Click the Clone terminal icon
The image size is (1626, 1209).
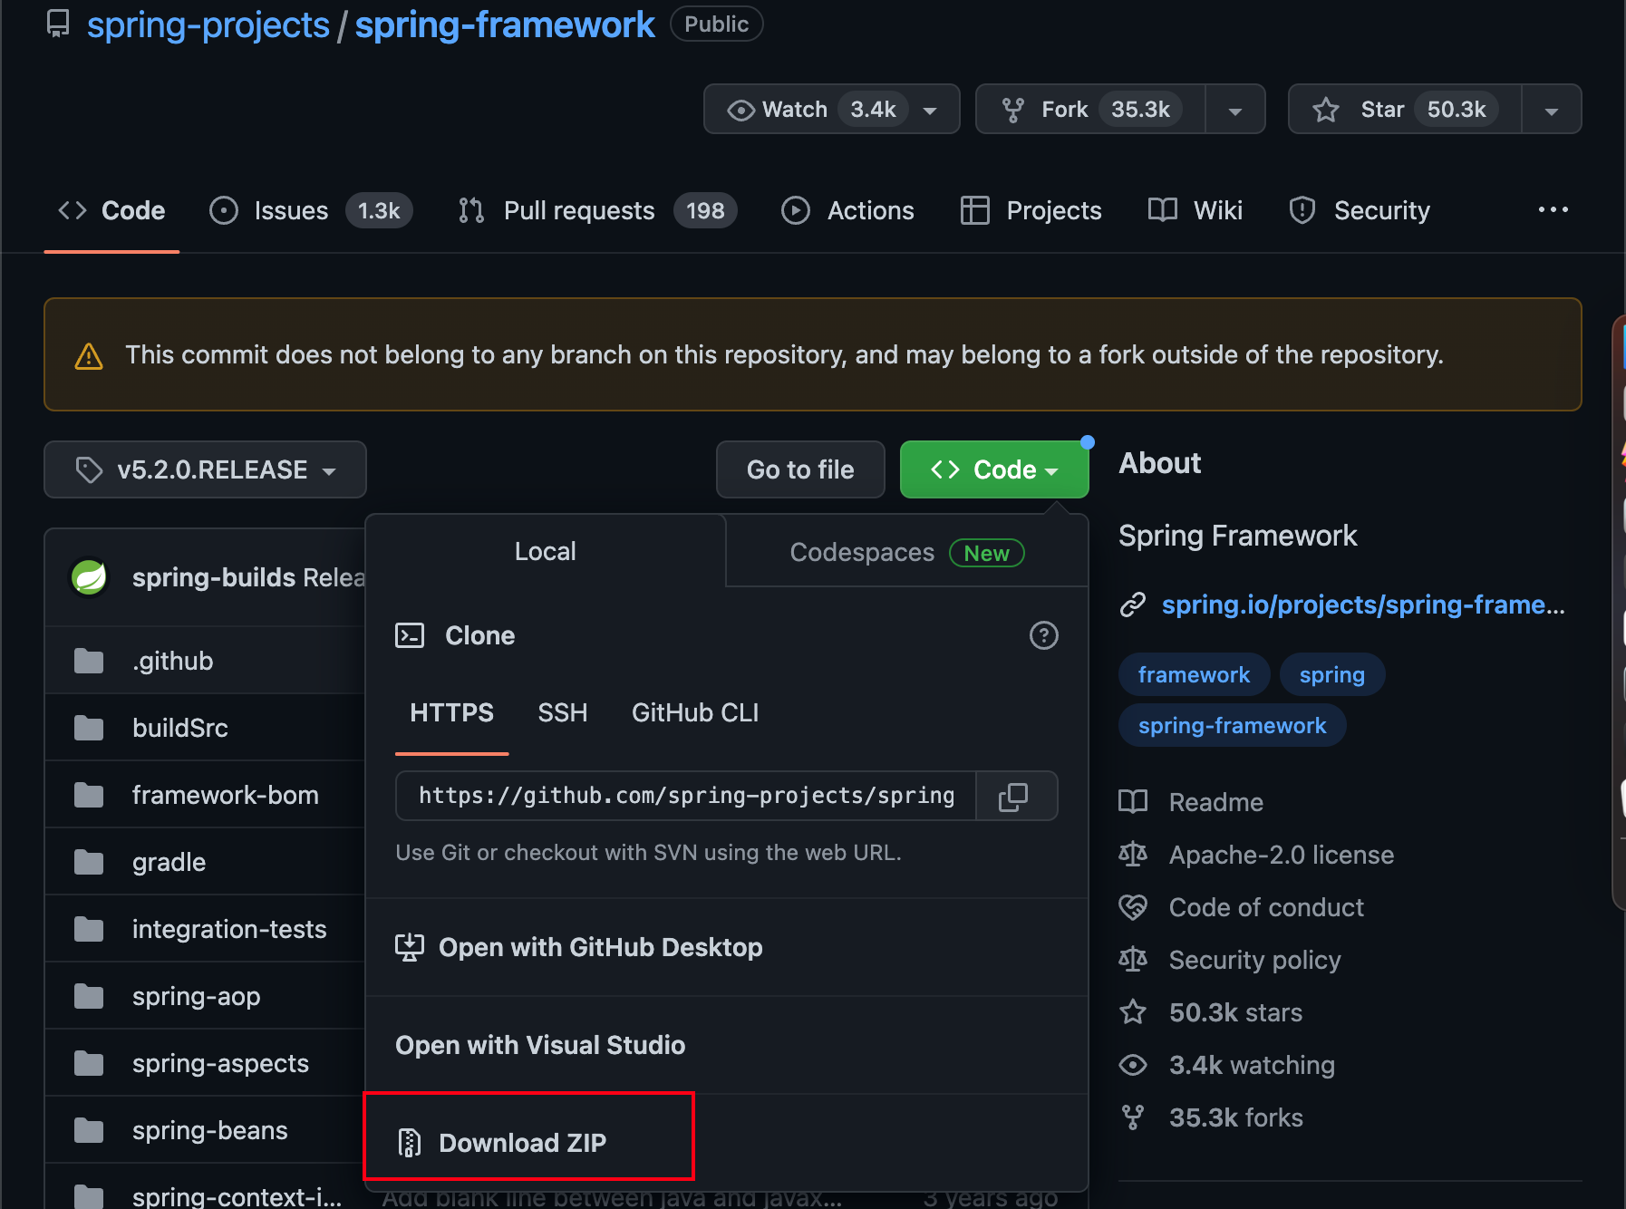tap(410, 635)
